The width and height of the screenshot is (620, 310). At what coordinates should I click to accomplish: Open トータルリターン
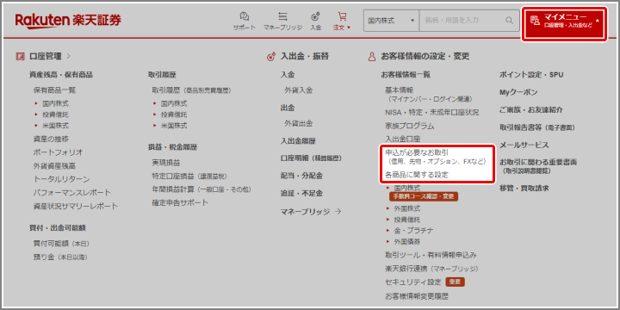pos(62,179)
